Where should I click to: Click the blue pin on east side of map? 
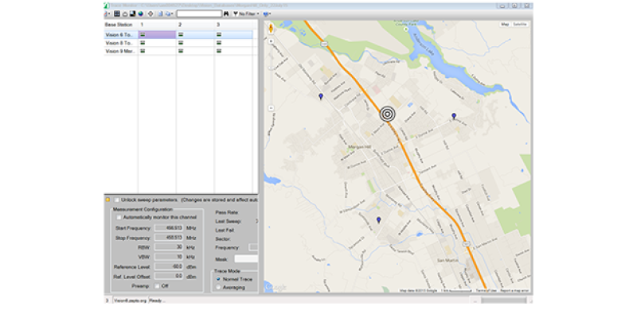454,116
